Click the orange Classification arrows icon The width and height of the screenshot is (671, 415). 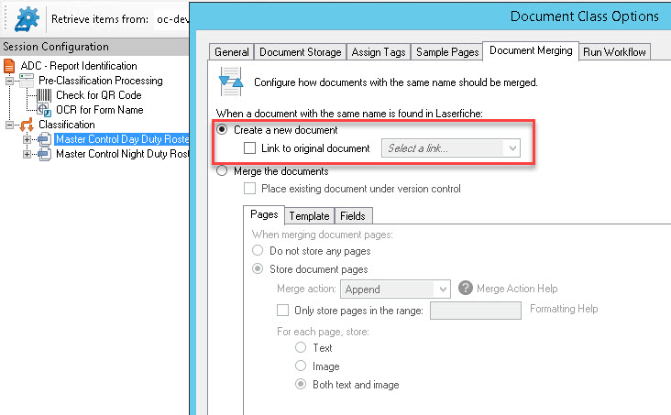pos(27,125)
